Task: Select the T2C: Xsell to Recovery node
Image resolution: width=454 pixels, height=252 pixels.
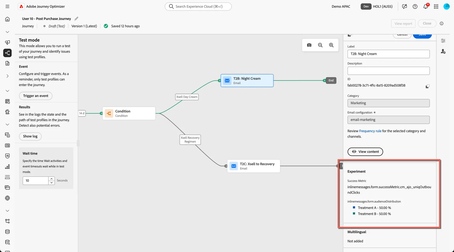Action: point(254,166)
